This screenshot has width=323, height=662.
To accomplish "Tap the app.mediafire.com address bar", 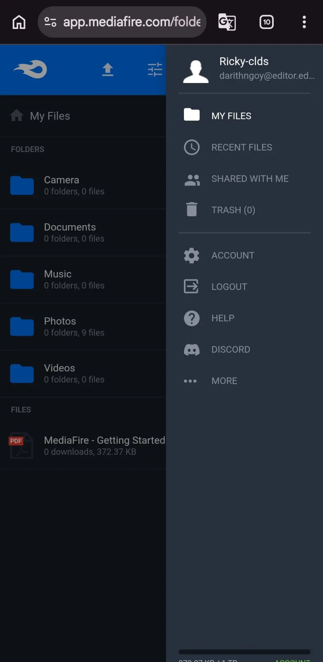I will 122,22.
